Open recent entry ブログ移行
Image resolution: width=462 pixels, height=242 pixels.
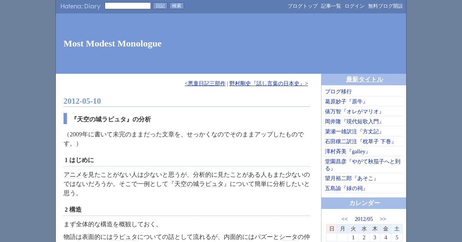click(x=338, y=91)
